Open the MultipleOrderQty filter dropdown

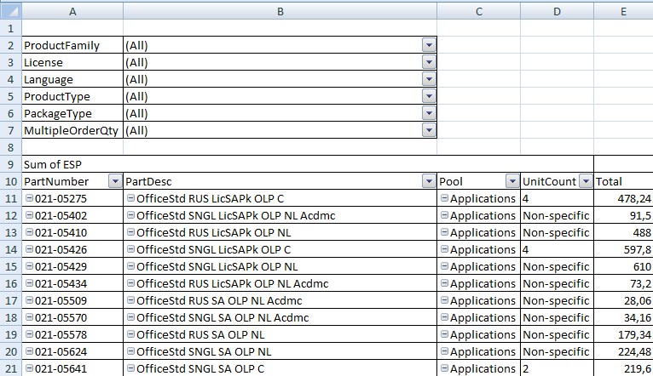tap(429, 130)
